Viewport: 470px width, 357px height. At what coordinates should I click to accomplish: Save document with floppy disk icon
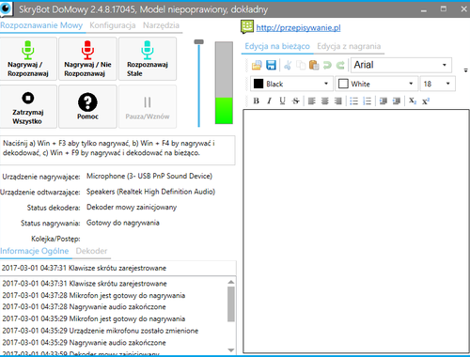(271, 65)
